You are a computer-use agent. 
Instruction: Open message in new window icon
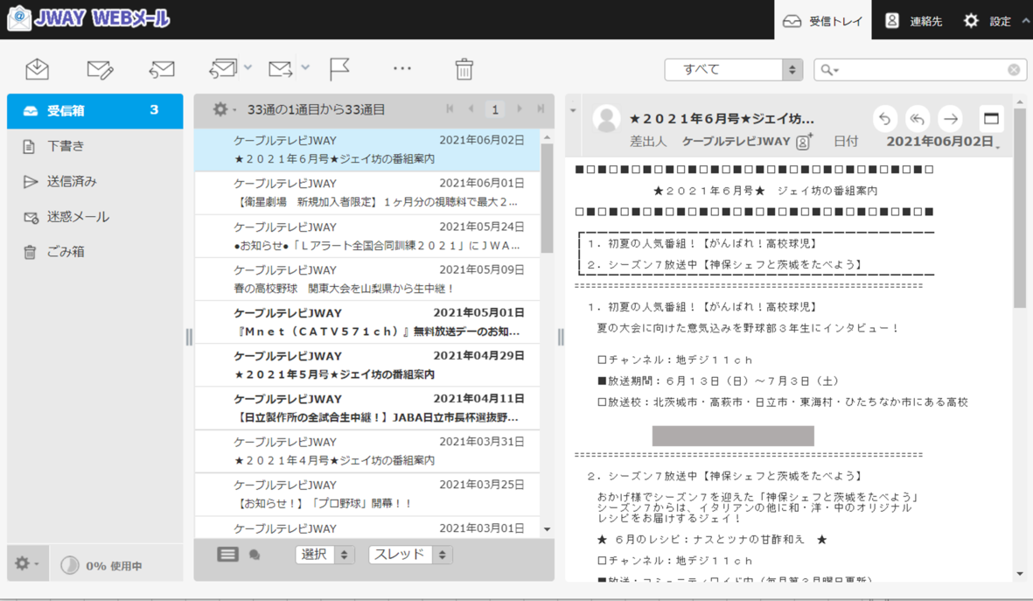(x=991, y=119)
